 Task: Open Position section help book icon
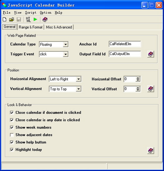coord(151,89)
